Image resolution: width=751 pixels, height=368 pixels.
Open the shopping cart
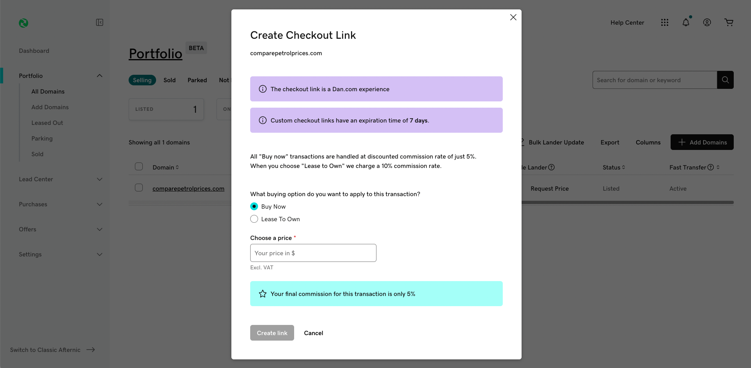tap(729, 22)
